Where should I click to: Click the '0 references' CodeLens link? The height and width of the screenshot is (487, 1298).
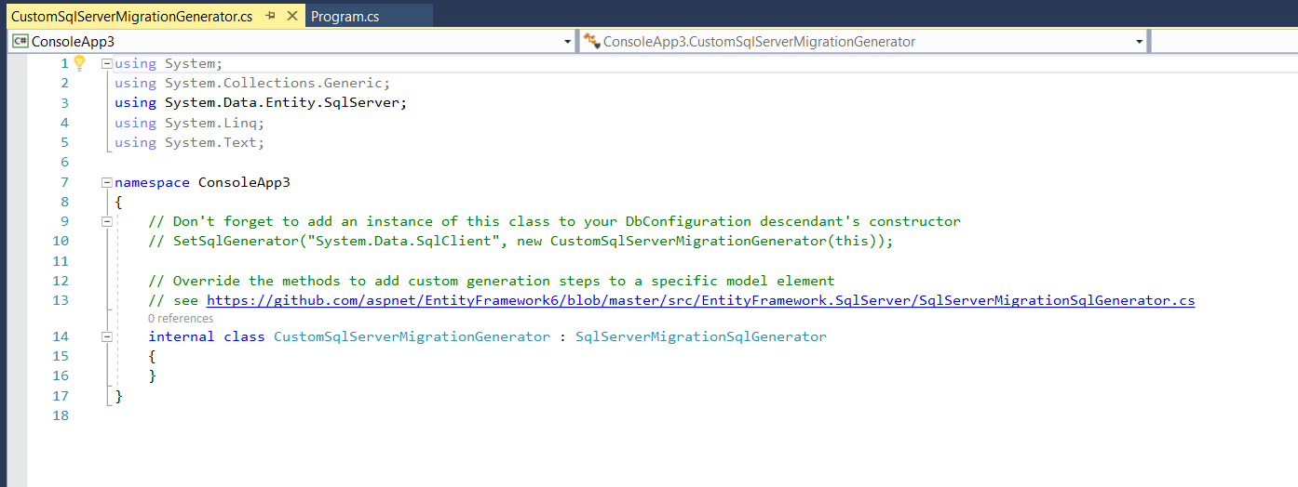tap(181, 319)
